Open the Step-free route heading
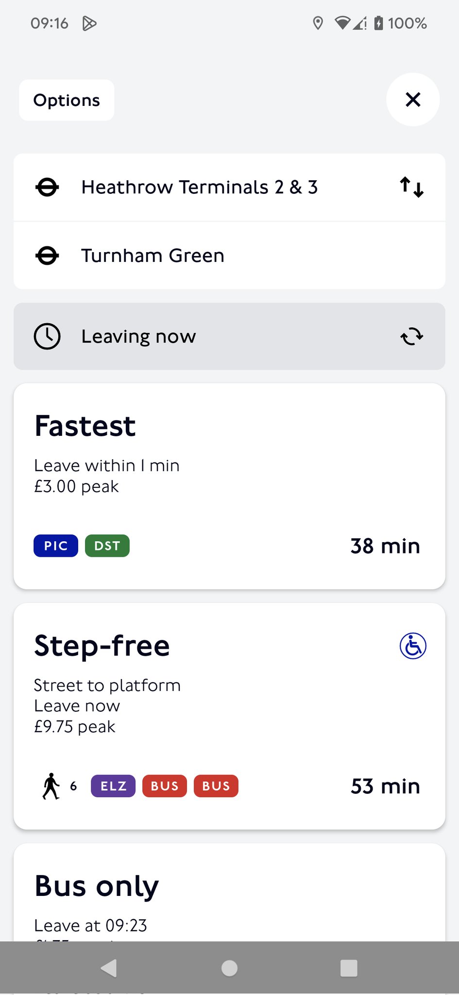The image size is (459, 995). click(102, 646)
